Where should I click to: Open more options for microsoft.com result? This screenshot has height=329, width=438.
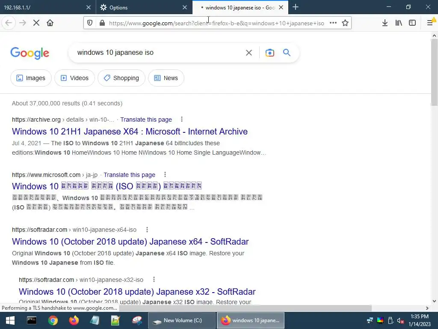pos(165,175)
